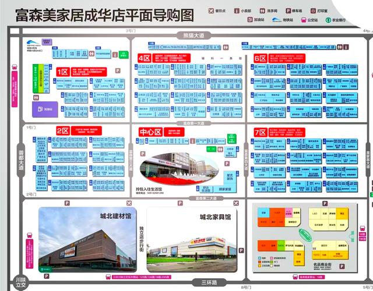
Task: Click the parking icon right of 1区 description
Action: pyautogui.click(x=118, y=70)
